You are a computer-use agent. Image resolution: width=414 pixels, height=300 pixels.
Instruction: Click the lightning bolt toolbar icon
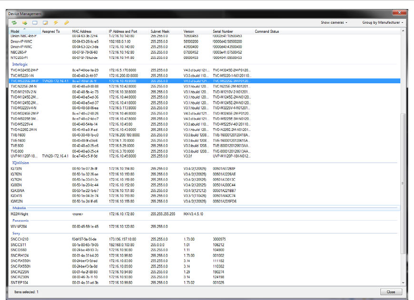pos(56,23)
